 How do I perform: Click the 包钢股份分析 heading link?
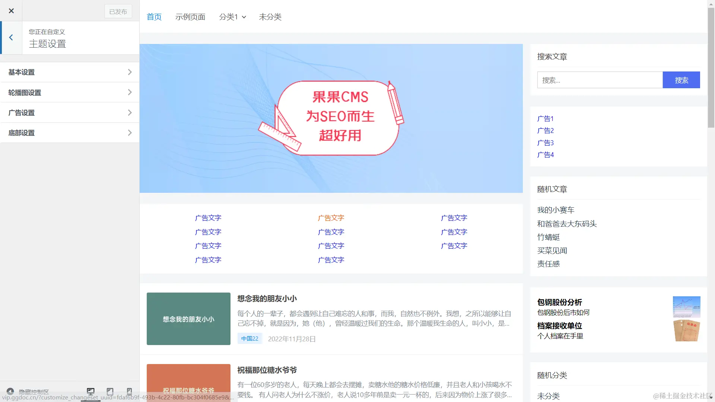[559, 302]
